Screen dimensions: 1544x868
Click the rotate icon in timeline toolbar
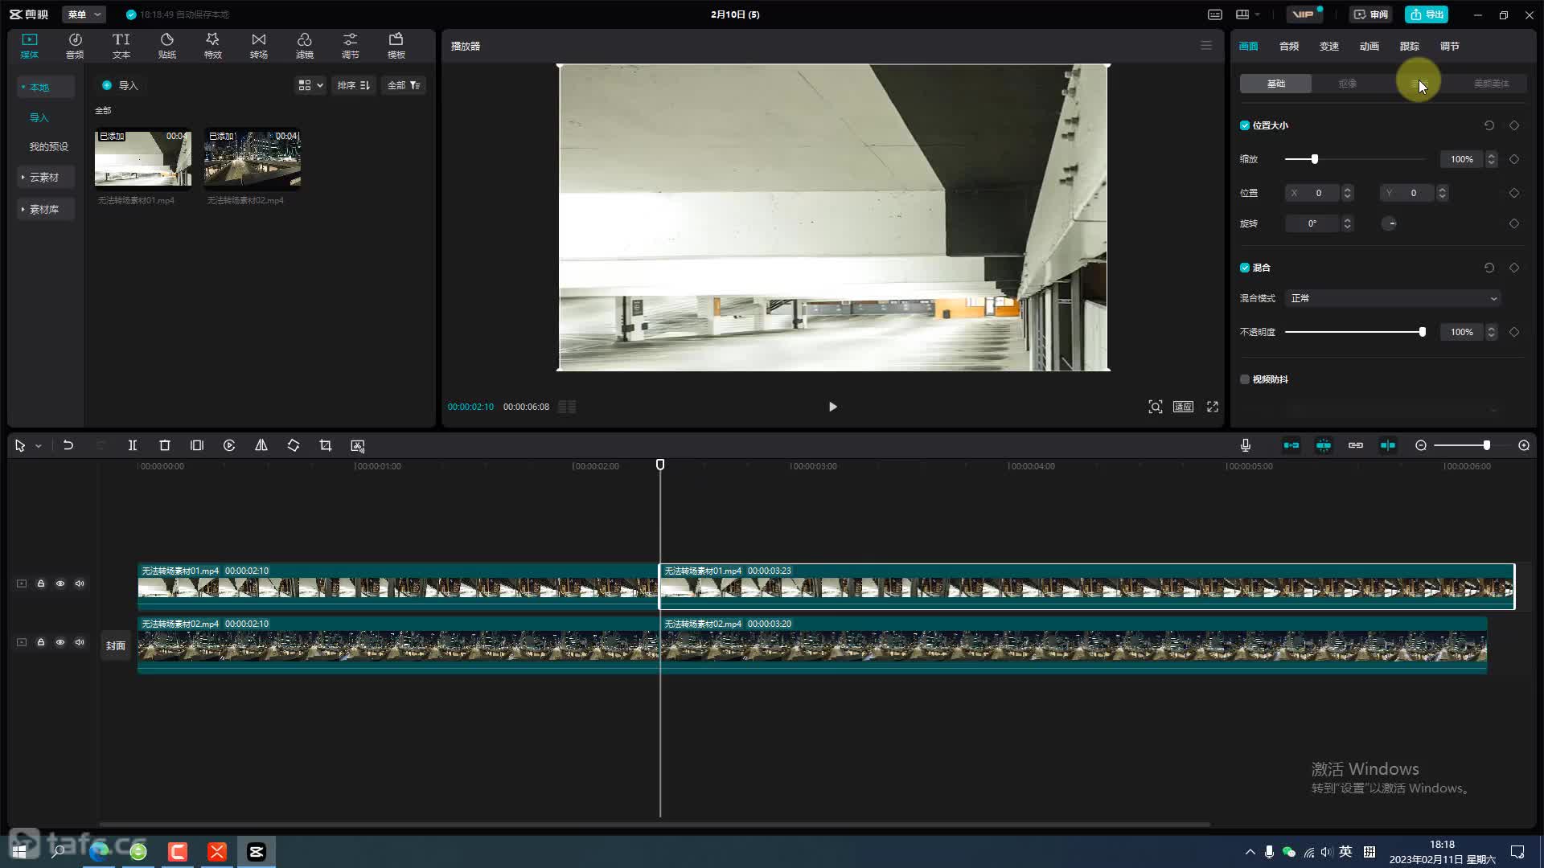click(294, 445)
